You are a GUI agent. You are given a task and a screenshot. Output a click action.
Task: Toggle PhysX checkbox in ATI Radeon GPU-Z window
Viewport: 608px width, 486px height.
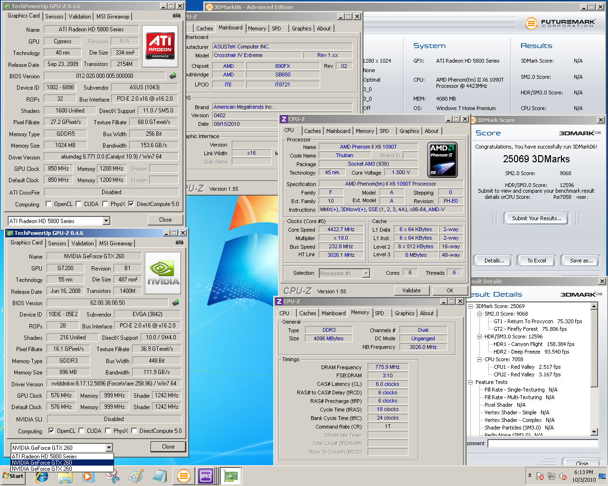pyautogui.click(x=105, y=204)
